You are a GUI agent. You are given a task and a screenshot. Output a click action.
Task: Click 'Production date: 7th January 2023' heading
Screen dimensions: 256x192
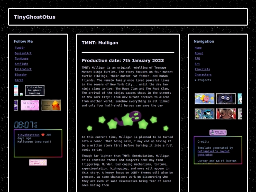point(123,61)
